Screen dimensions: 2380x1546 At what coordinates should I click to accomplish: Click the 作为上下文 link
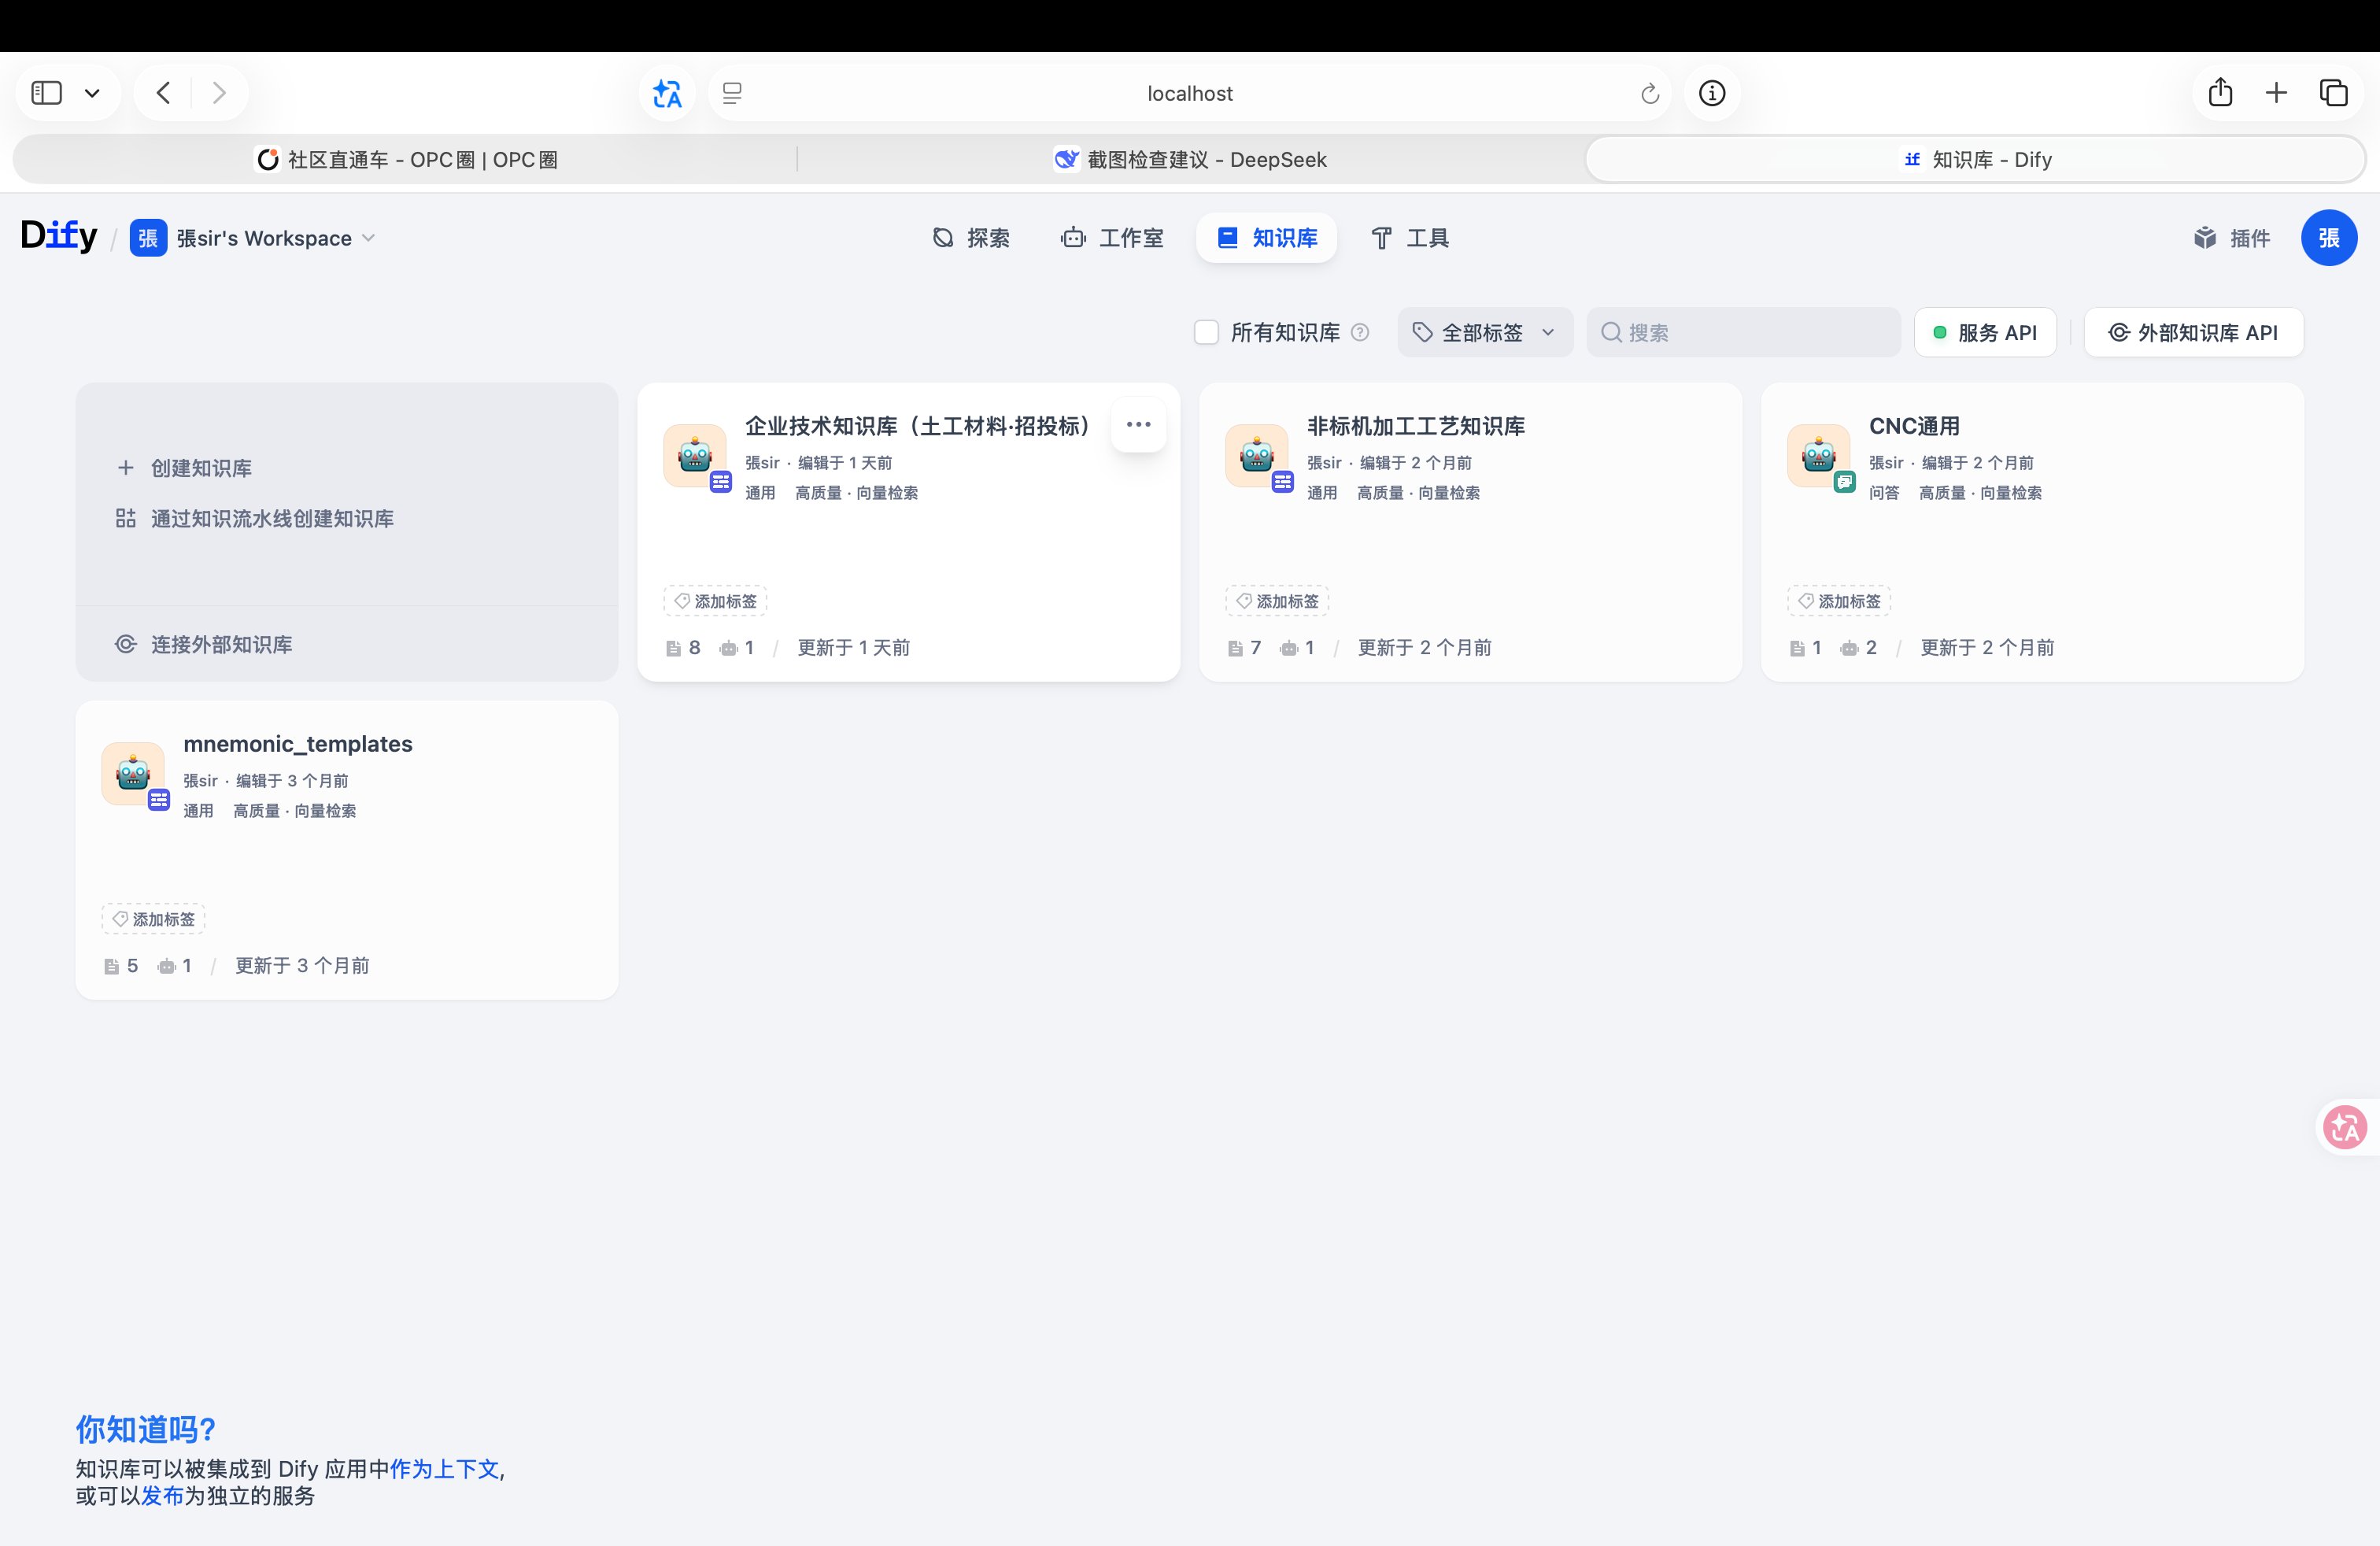pos(444,1469)
